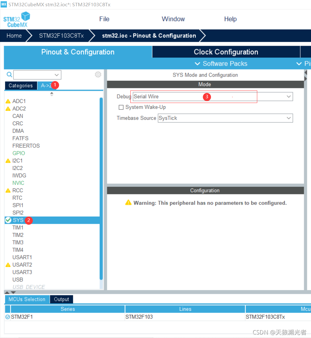Select FREERTOS in the peripheral list

point(26,146)
